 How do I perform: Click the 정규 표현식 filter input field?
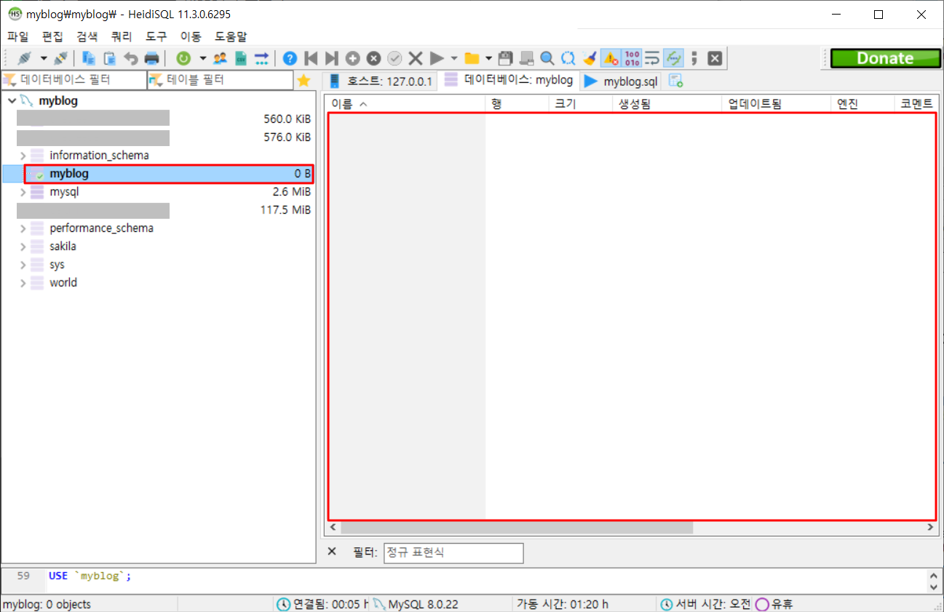point(453,552)
